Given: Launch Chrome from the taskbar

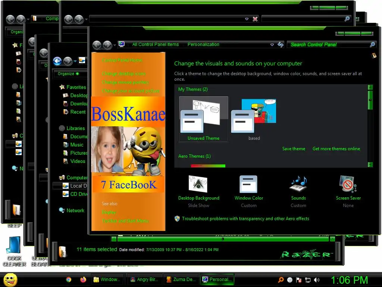Looking at the screenshot, I should coord(69,280).
